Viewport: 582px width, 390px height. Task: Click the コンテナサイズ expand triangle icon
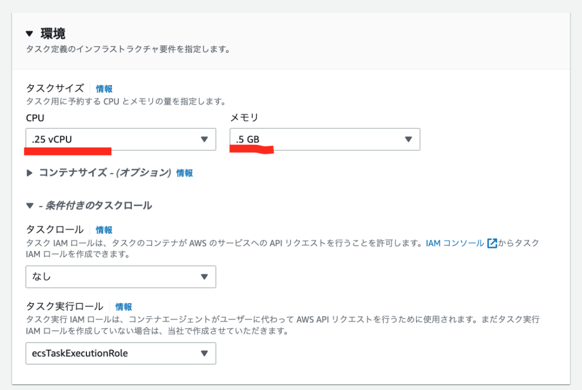[x=29, y=173]
